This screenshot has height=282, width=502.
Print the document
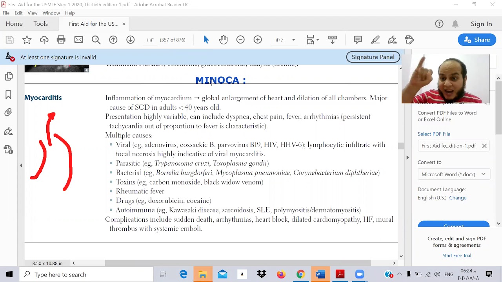[x=61, y=40]
